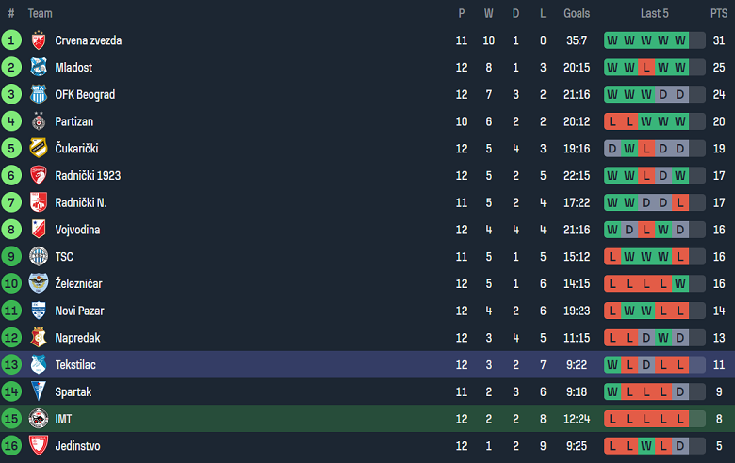Screen dimensions: 735x463
Task: Sort table by Goals column header
Action: [577, 13]
